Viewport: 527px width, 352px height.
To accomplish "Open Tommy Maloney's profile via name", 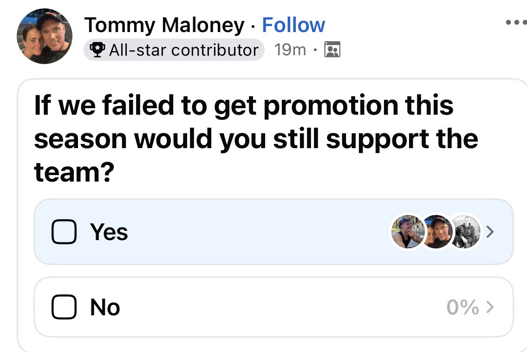I will pos(164,25).
